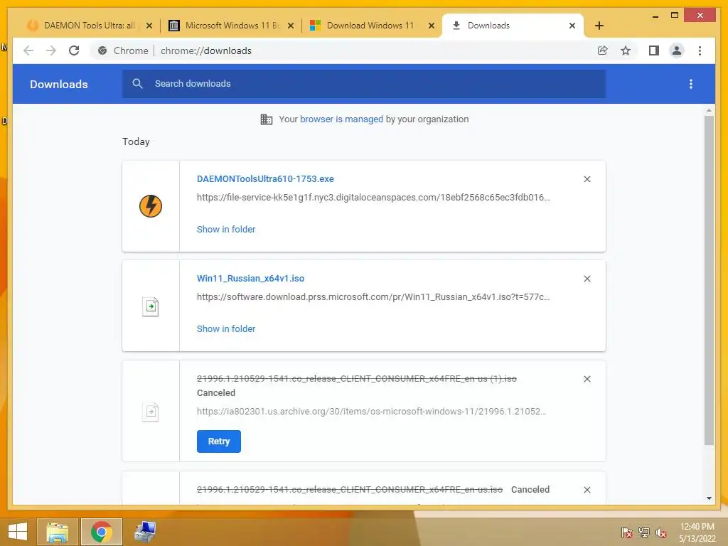This screenshot has height=546, width=728.
Task: Remove the last canceled en-us.iso entry
Action: 587,490
